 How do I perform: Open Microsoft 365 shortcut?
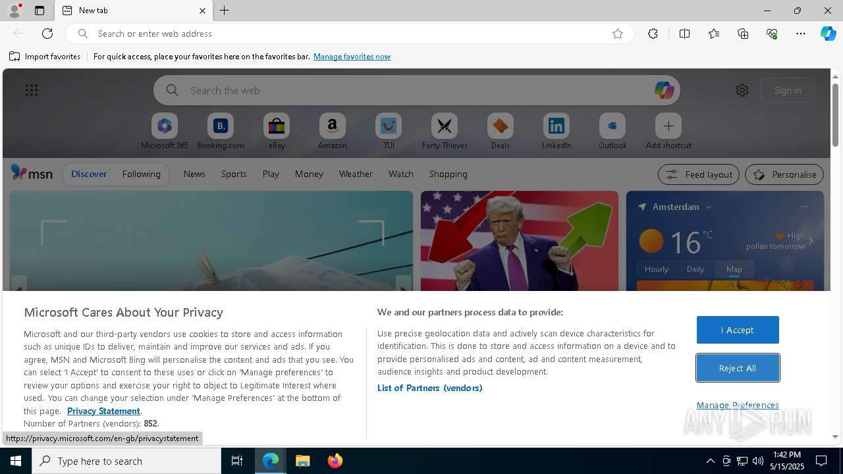click(165, 132)
